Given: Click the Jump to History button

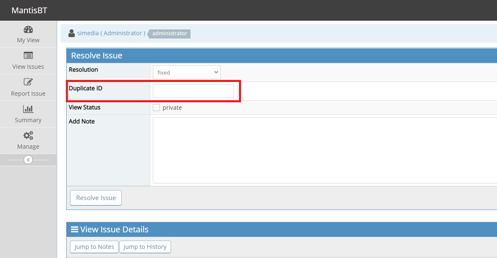Looking at the screenshot, I should (x=145, y=247).
